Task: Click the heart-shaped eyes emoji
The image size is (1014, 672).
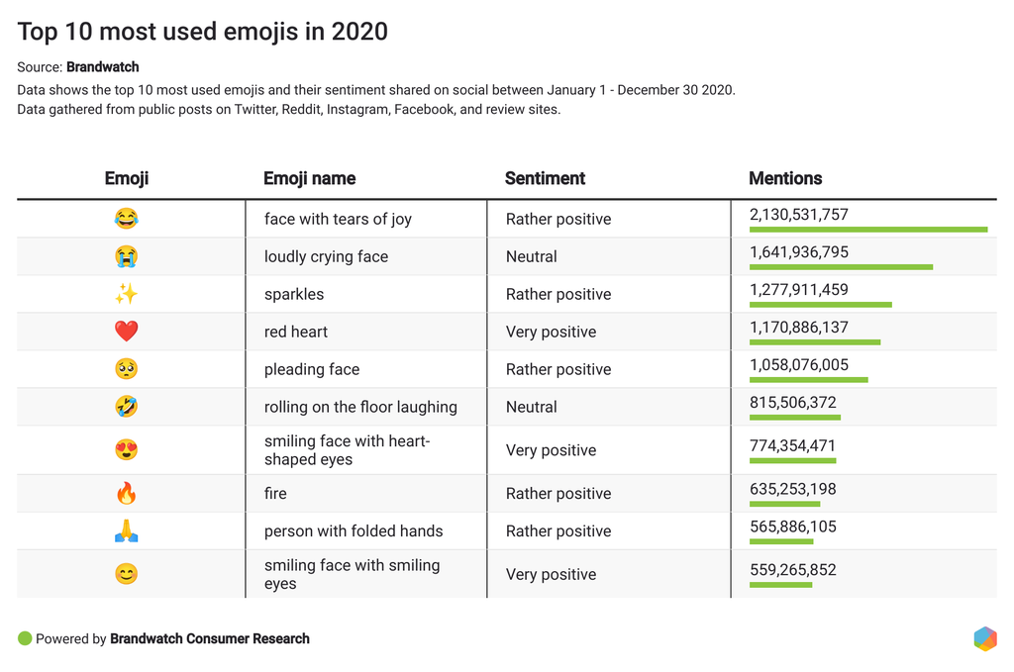Action: coord(126,450)
